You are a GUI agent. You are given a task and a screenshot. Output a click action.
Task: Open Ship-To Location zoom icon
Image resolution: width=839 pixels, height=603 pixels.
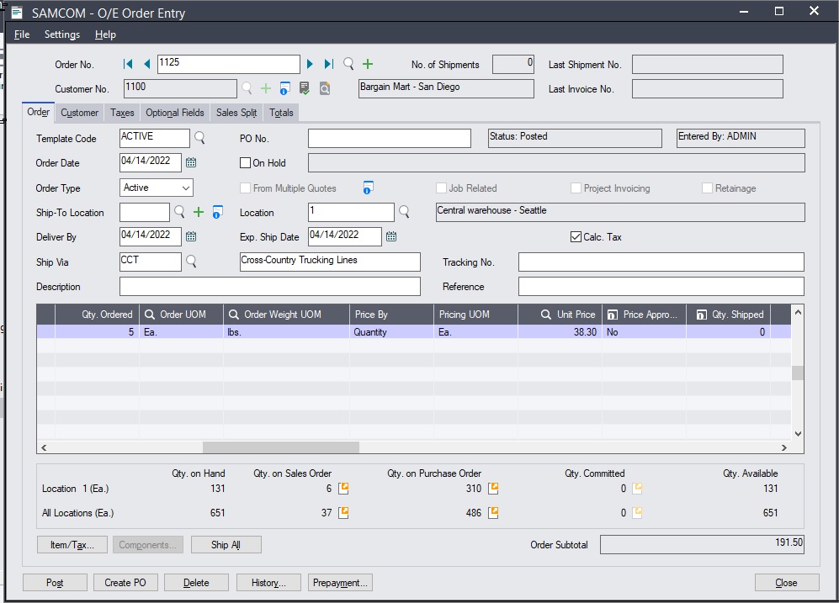coord(217,212)
